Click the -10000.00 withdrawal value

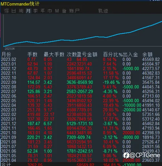(x=132, y=105)
